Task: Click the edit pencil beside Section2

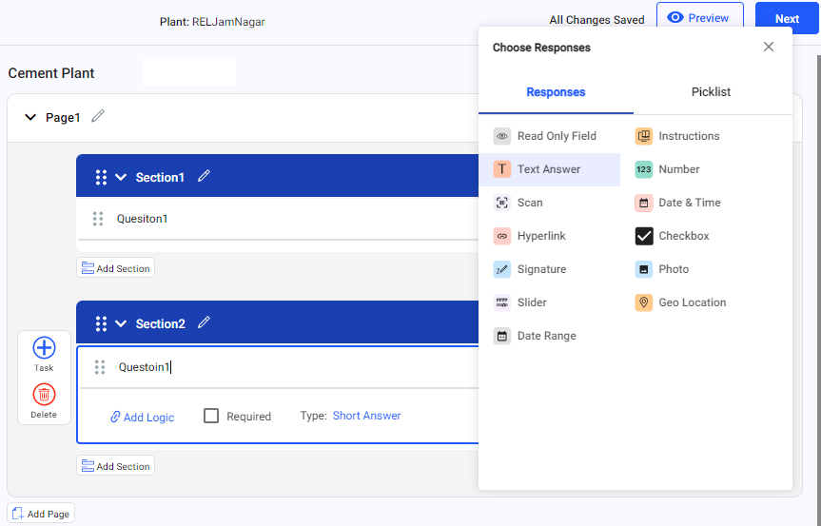Action: pos(204,323)
